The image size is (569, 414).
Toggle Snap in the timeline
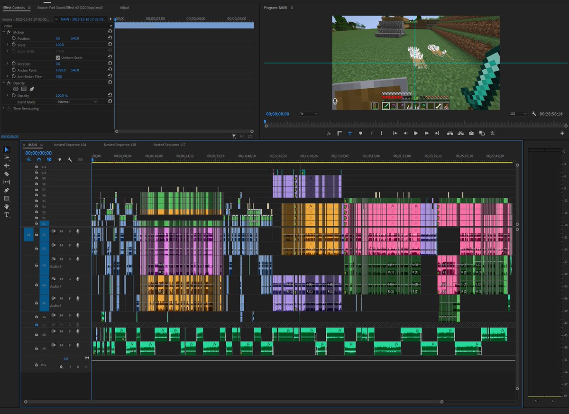(x=39, y=160)
